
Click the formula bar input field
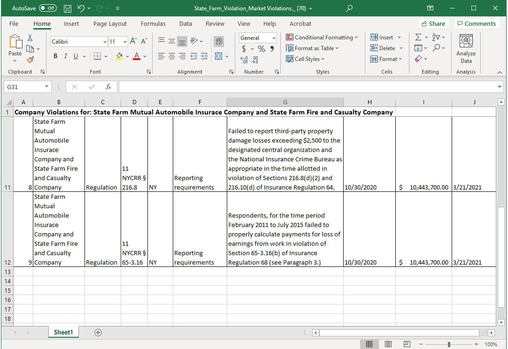point(308,87)
